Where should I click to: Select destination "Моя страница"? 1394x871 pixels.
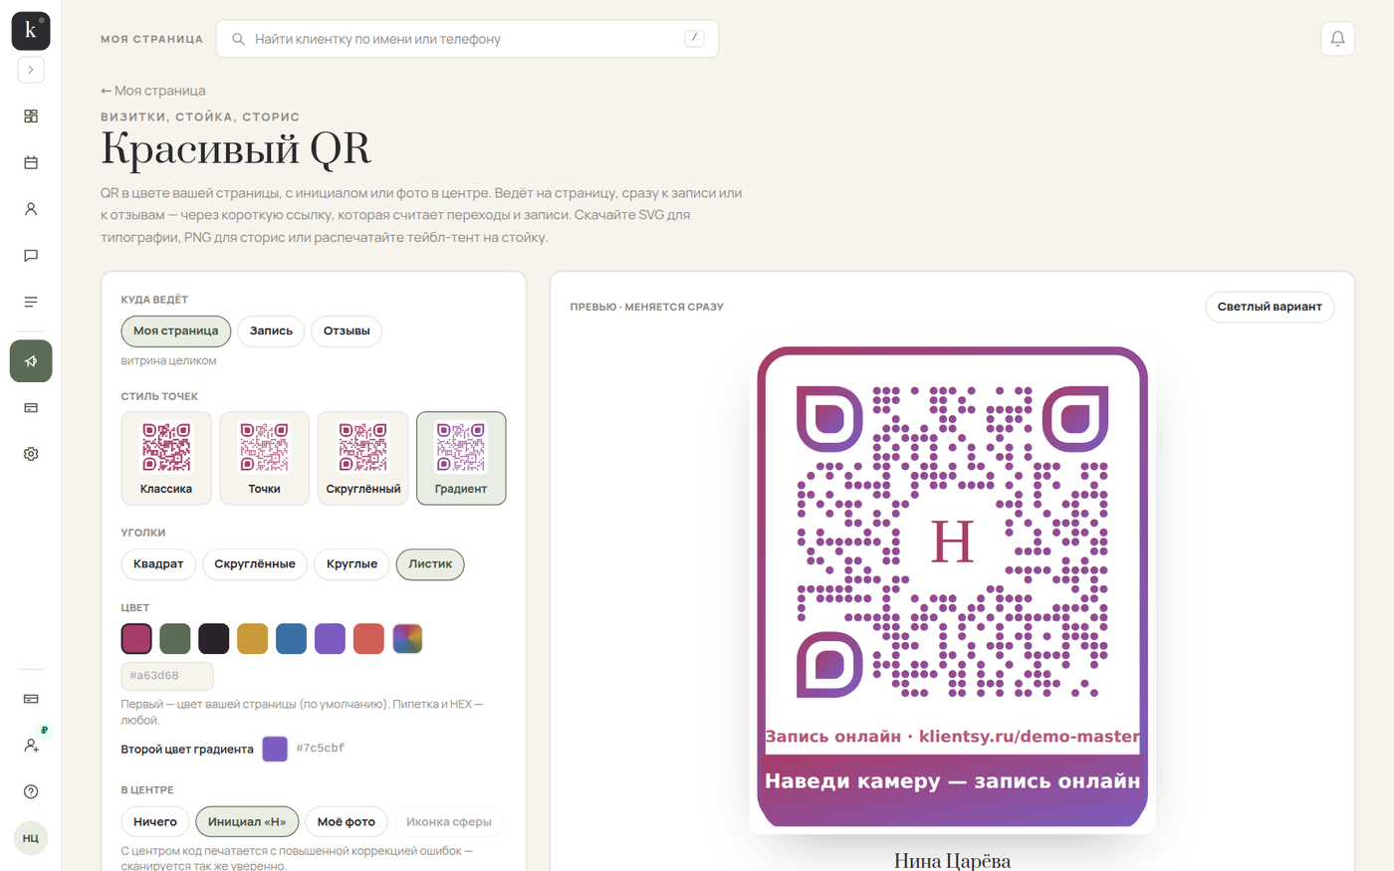click(176, 330)
